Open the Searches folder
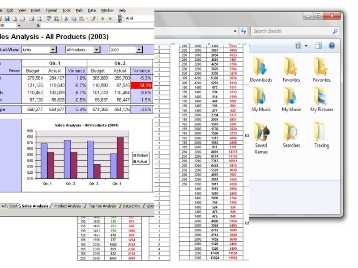 click(291, 134)
